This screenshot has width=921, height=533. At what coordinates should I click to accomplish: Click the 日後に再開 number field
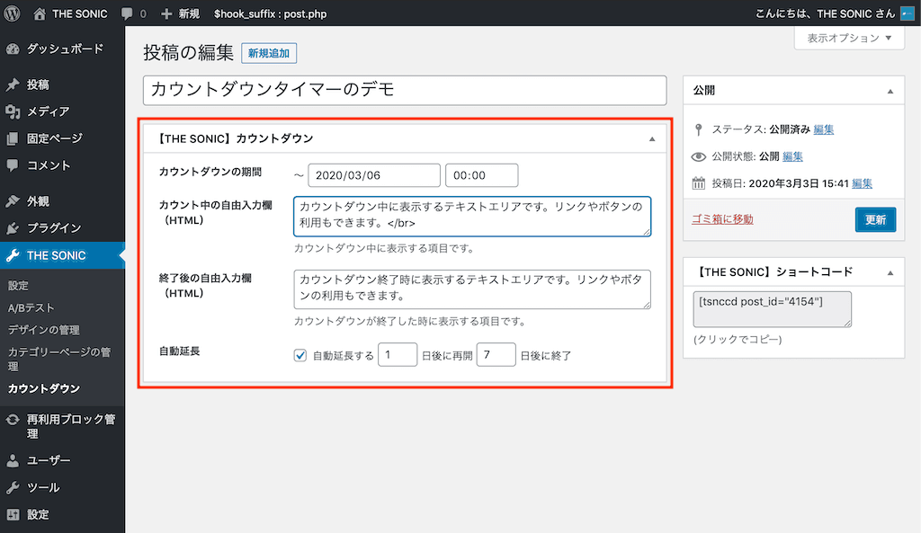click(398, 354)
